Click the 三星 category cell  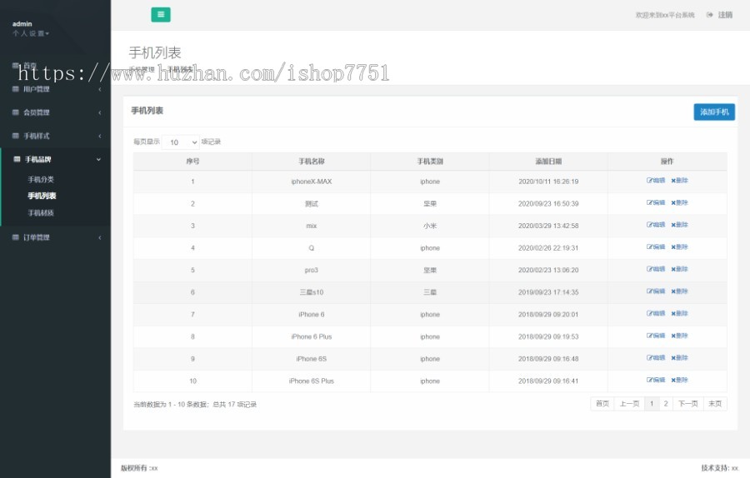coord(430,292)
